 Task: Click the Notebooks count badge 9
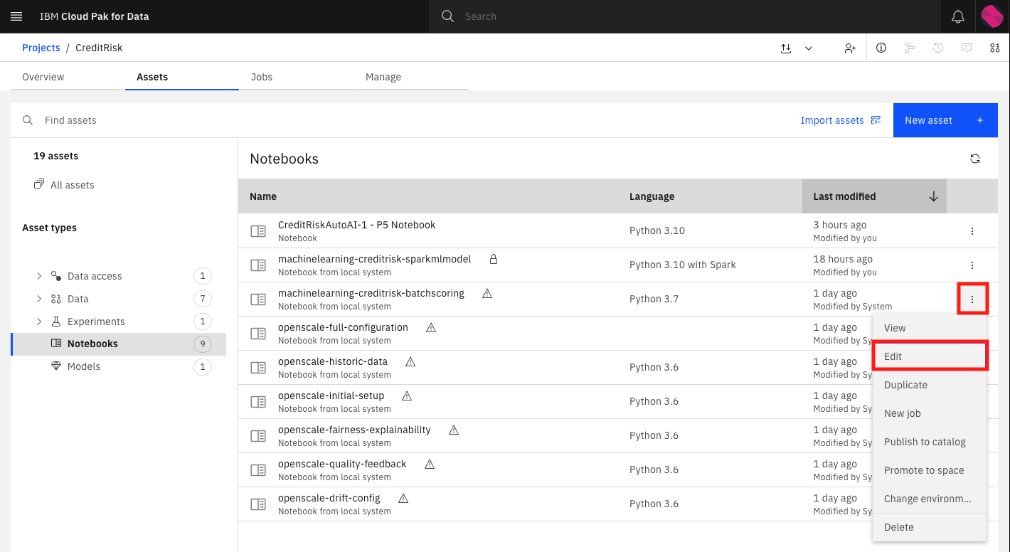point(203,344)
